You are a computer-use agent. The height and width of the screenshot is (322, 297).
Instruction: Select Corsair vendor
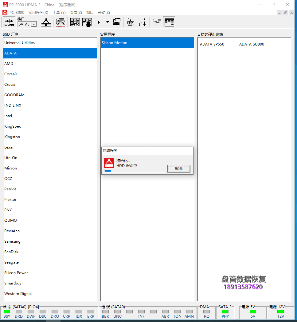coord(50,74)
